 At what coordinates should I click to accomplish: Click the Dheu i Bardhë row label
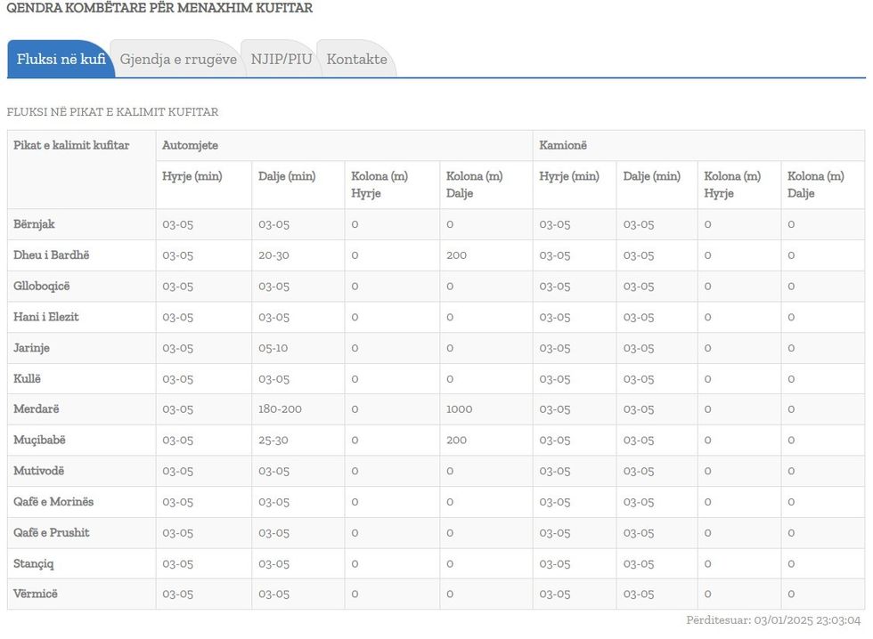52,255
